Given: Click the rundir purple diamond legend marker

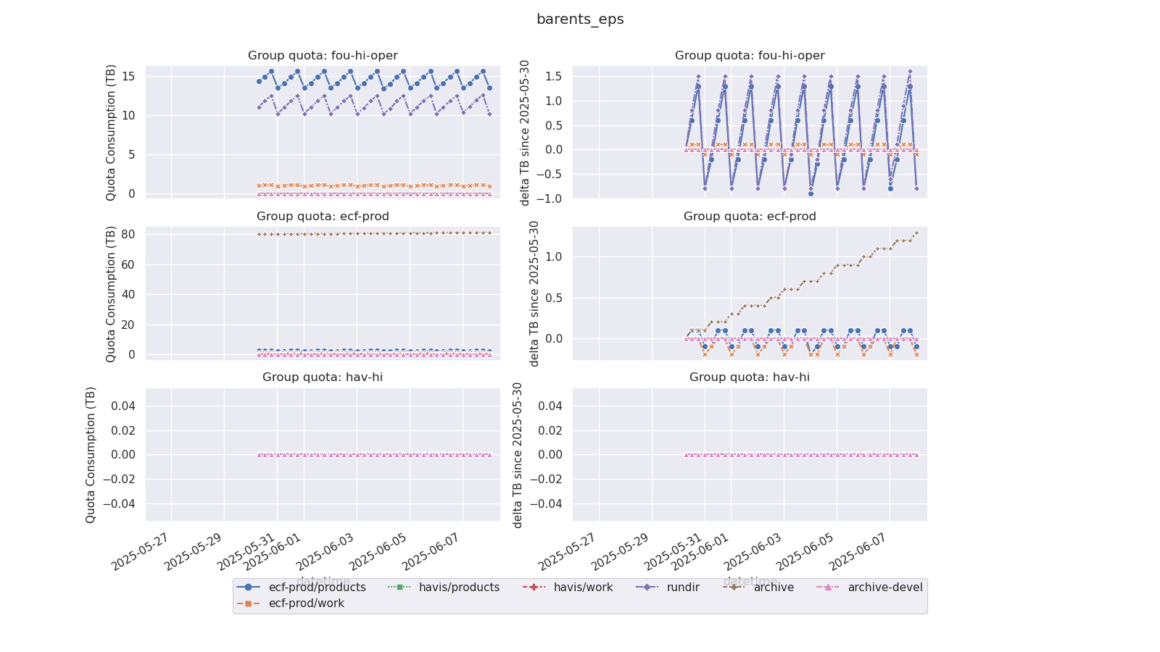Looking at the screenshot, I should pos(647,588).
